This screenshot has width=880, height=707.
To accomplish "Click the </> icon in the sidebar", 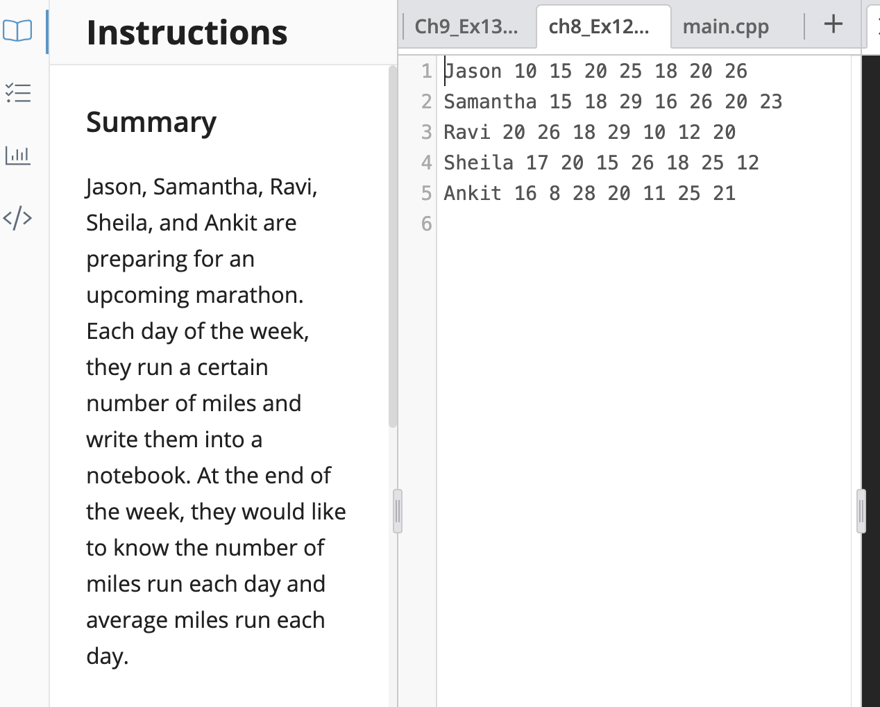I will 19,217.
